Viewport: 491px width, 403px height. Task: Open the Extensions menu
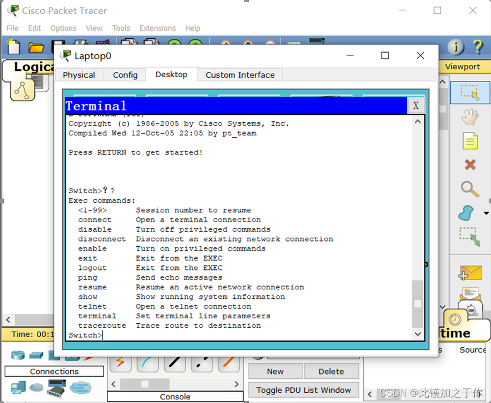point(158,28)
